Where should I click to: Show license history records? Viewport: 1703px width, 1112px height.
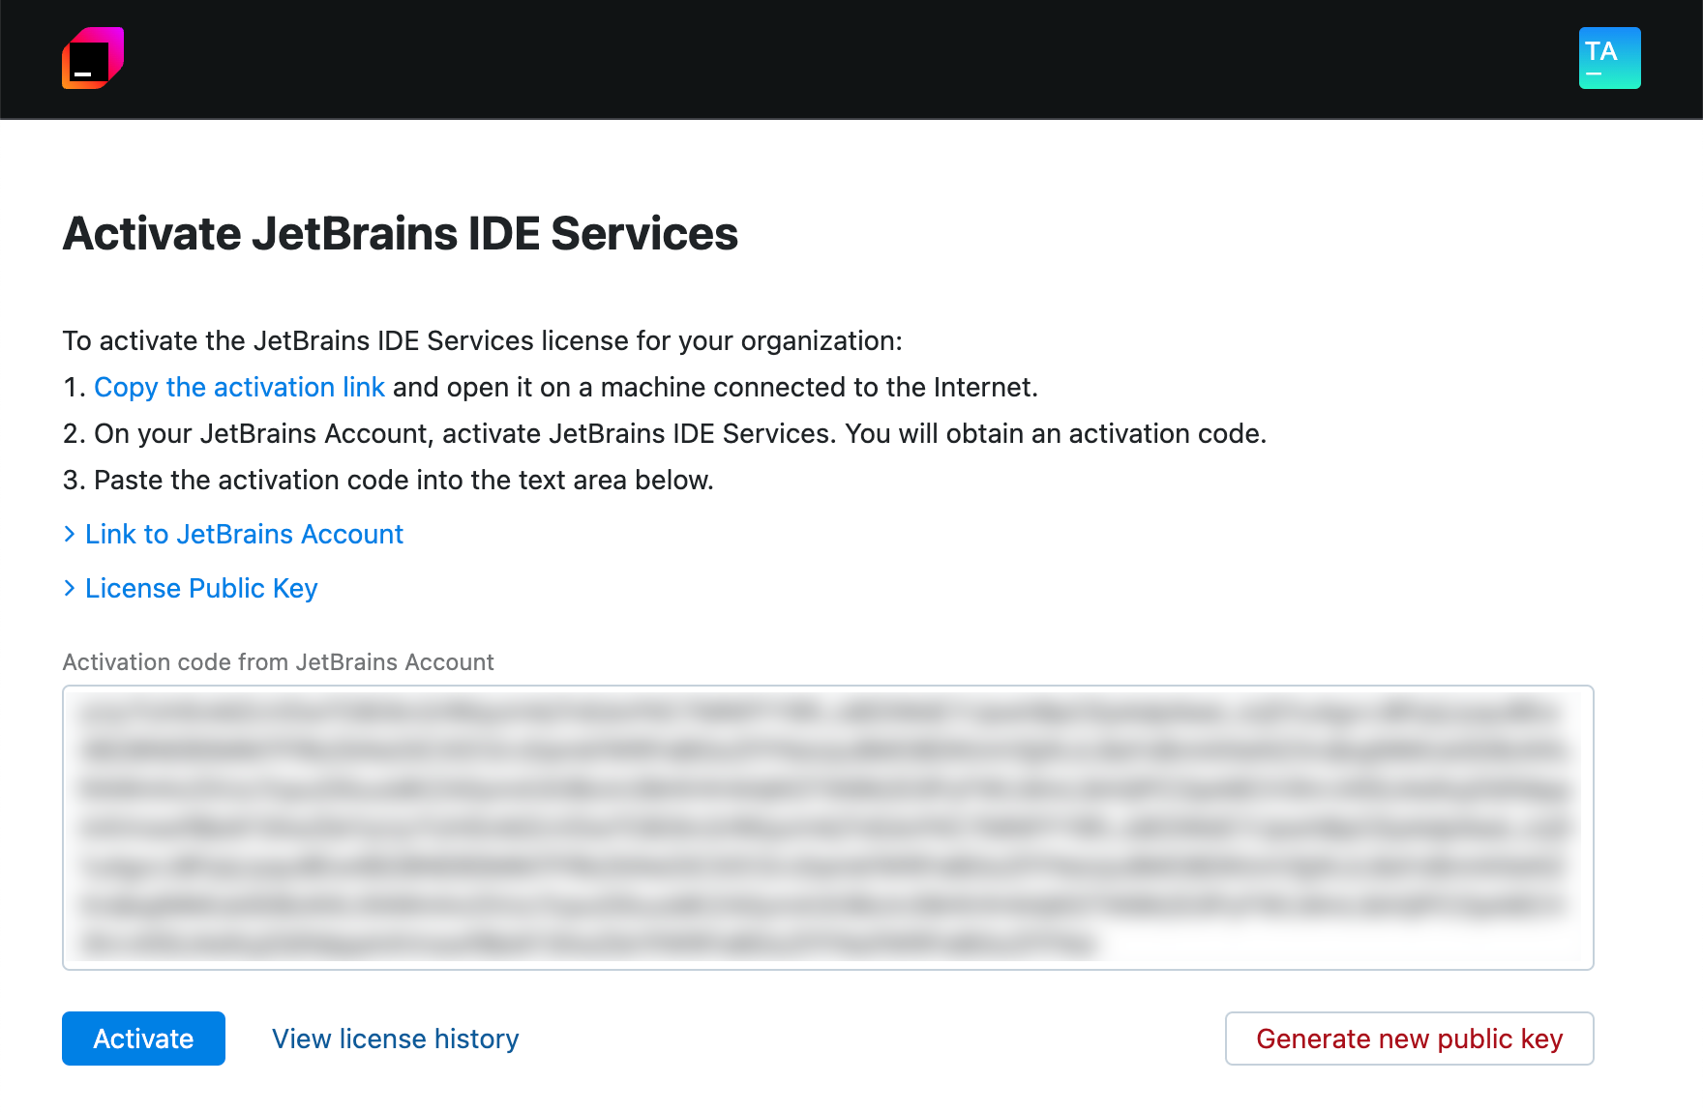coord(394,1039)
